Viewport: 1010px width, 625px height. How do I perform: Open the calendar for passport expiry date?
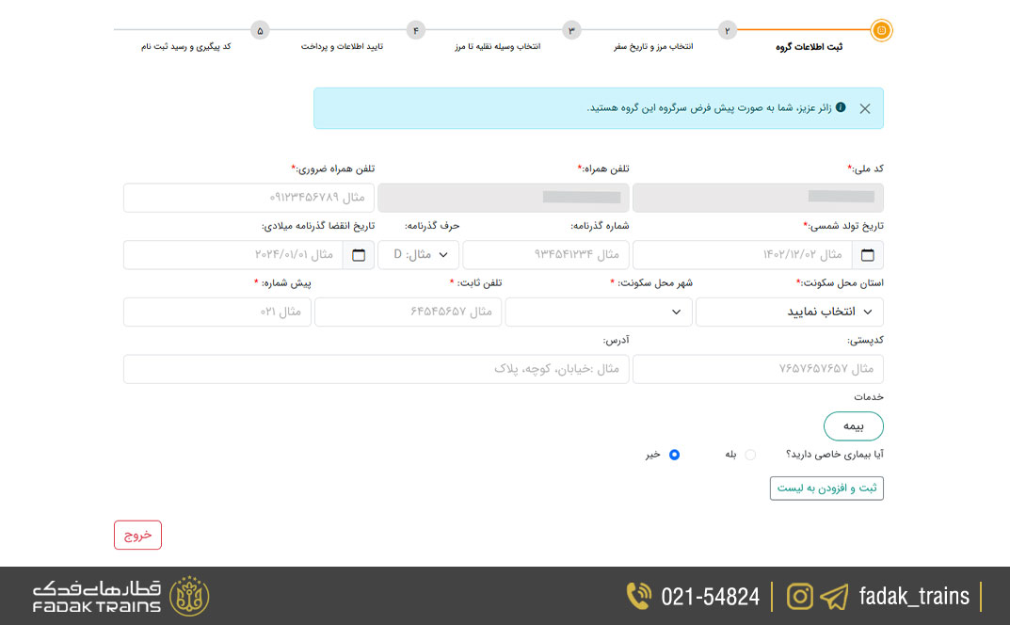[358, 254]
